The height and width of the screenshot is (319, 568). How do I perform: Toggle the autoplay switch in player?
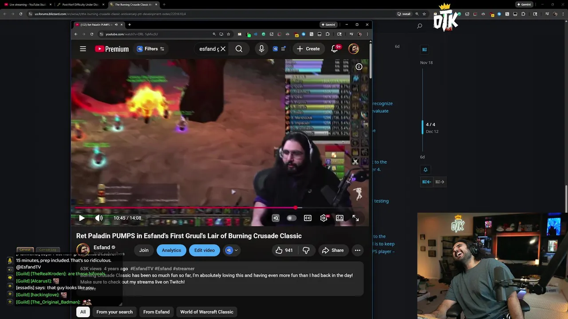[x=291, y=218]
